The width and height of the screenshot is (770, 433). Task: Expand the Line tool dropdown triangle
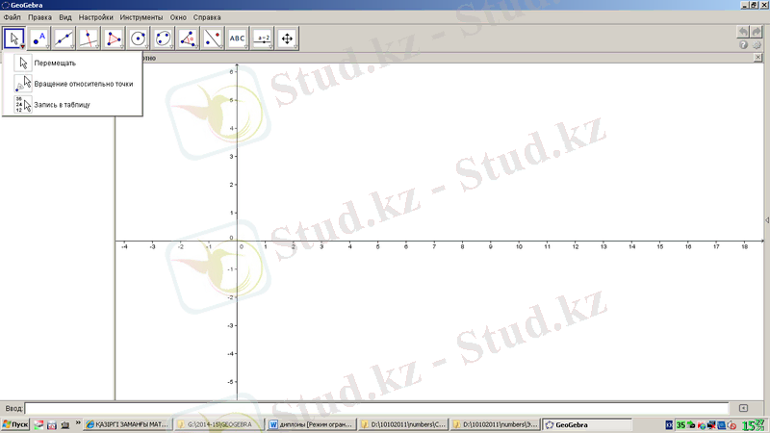(x=72, y=46)
